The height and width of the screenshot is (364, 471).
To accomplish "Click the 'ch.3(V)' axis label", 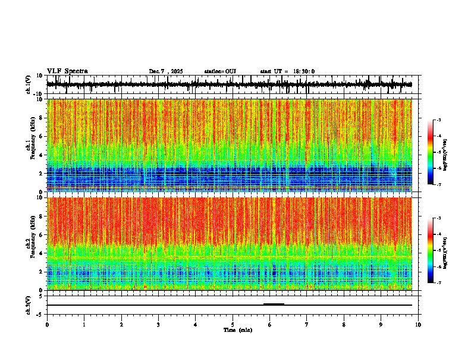I will [x=28, y=305].
